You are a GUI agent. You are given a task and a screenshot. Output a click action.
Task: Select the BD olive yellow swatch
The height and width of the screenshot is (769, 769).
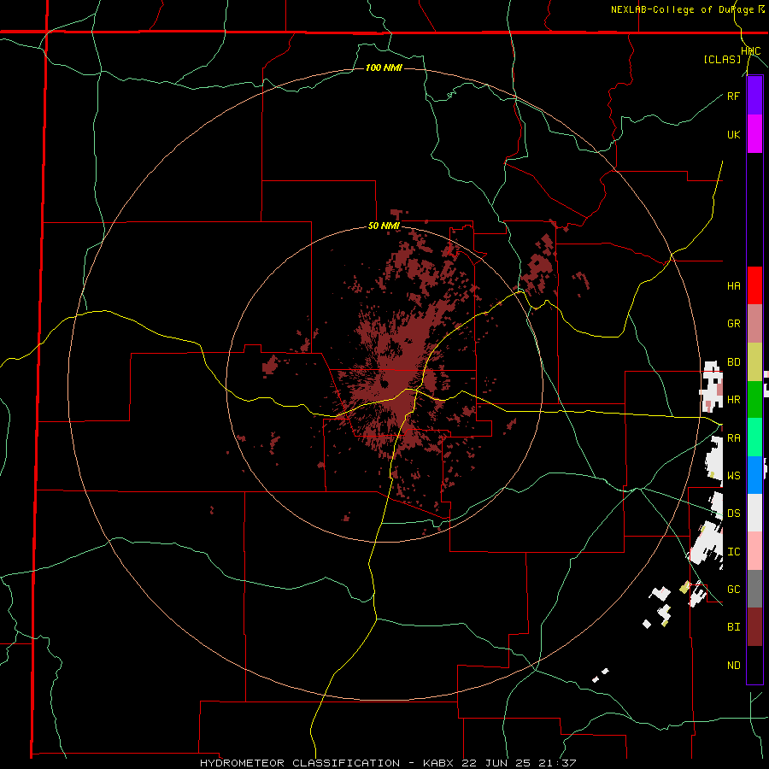coord(754,361)
